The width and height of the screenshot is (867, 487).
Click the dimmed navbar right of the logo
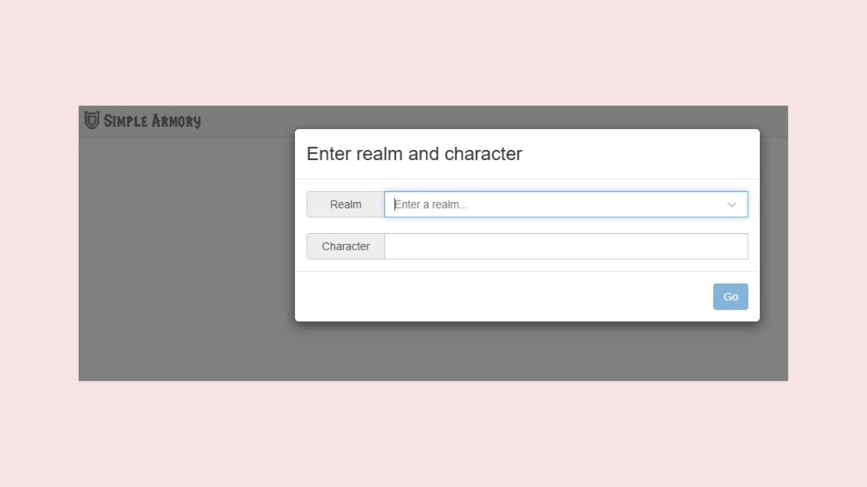[246, 121]
